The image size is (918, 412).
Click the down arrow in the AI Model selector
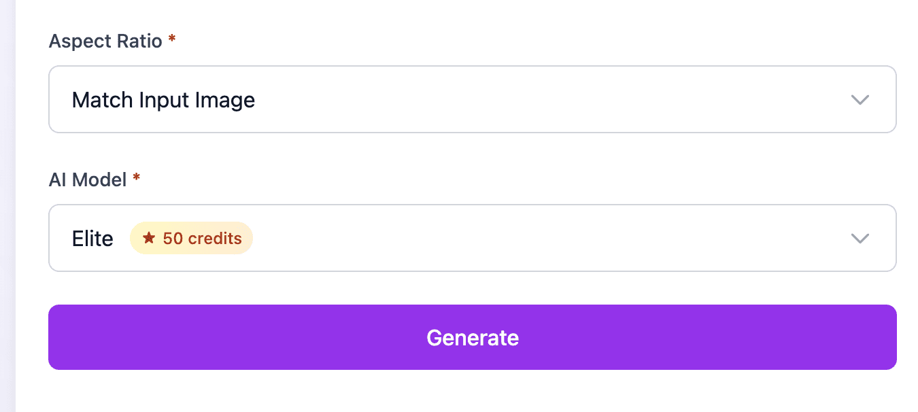click(x=860, y=238)
